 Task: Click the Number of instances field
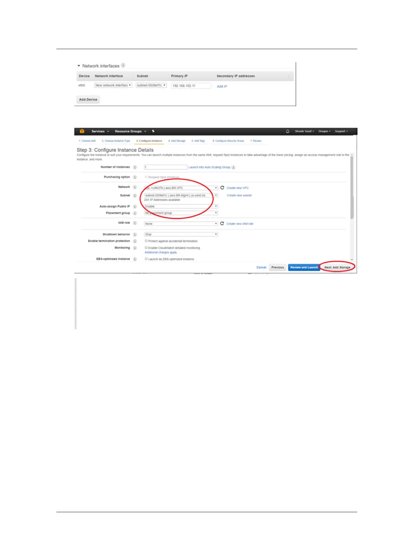166,167
